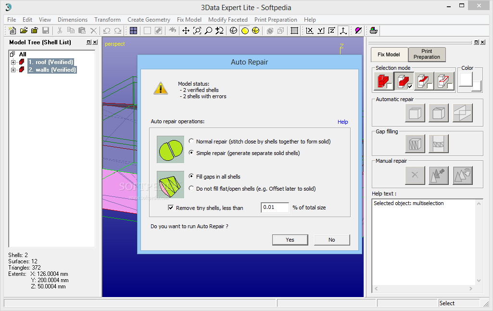The height and width of the screenshot is (311, 493).
Task: Enable triangle-outline selection mode button
Action: pos(444,81)
